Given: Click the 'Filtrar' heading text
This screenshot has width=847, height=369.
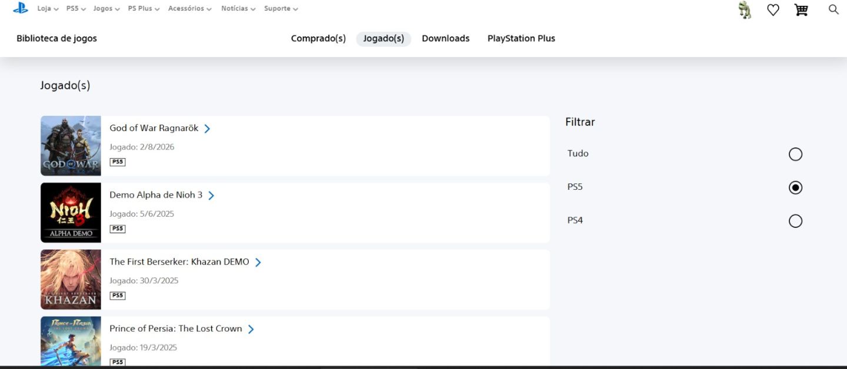Looking at the screenshot, I should click(x=580, y=122).
